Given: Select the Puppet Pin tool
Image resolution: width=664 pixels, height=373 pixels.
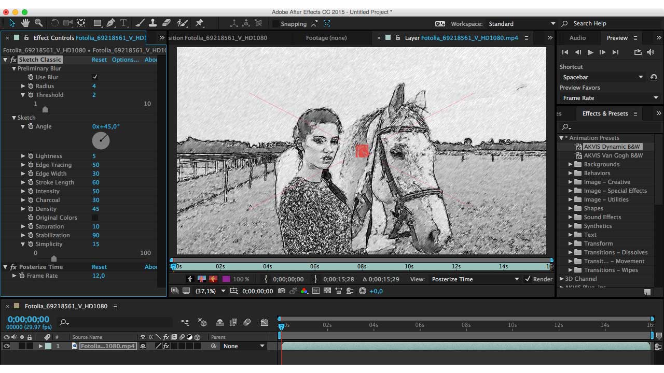Looking at the screenshot, I should pos(199,23).
